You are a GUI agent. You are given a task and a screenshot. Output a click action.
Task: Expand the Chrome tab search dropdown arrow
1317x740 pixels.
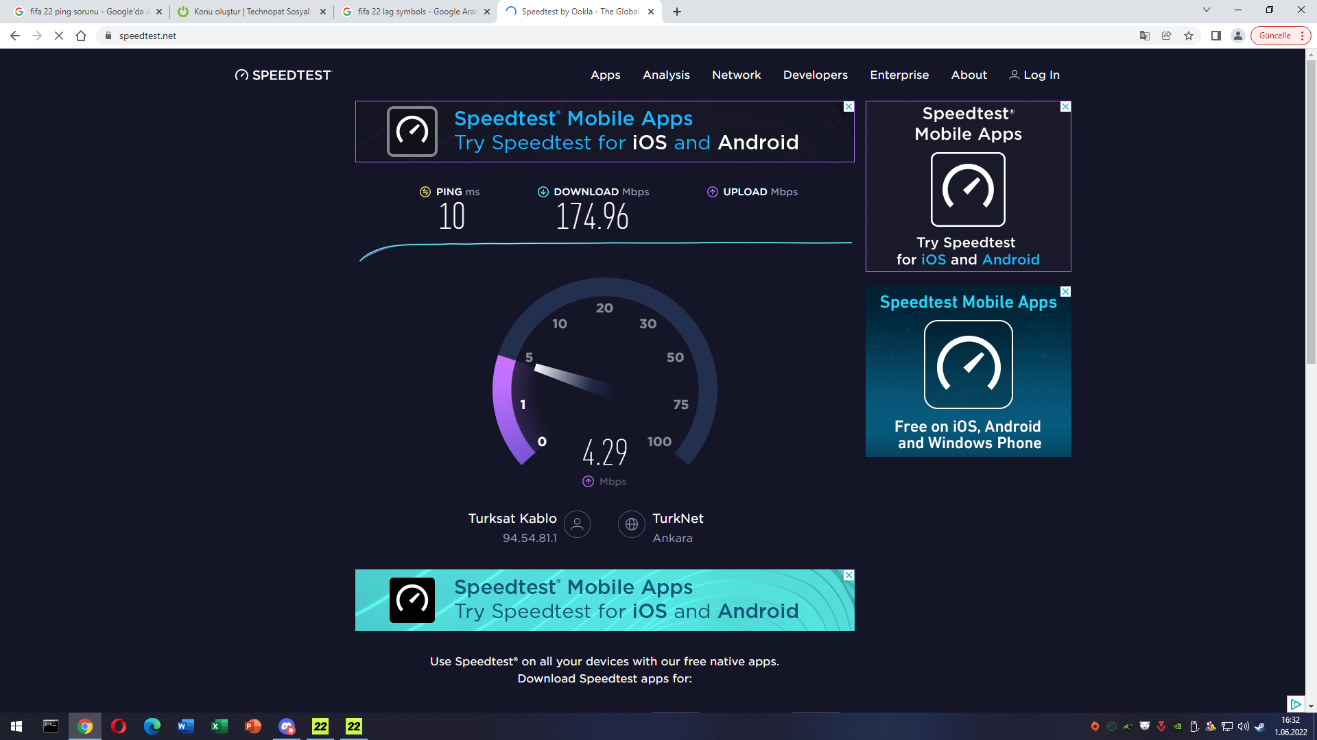coord(1206,10)
